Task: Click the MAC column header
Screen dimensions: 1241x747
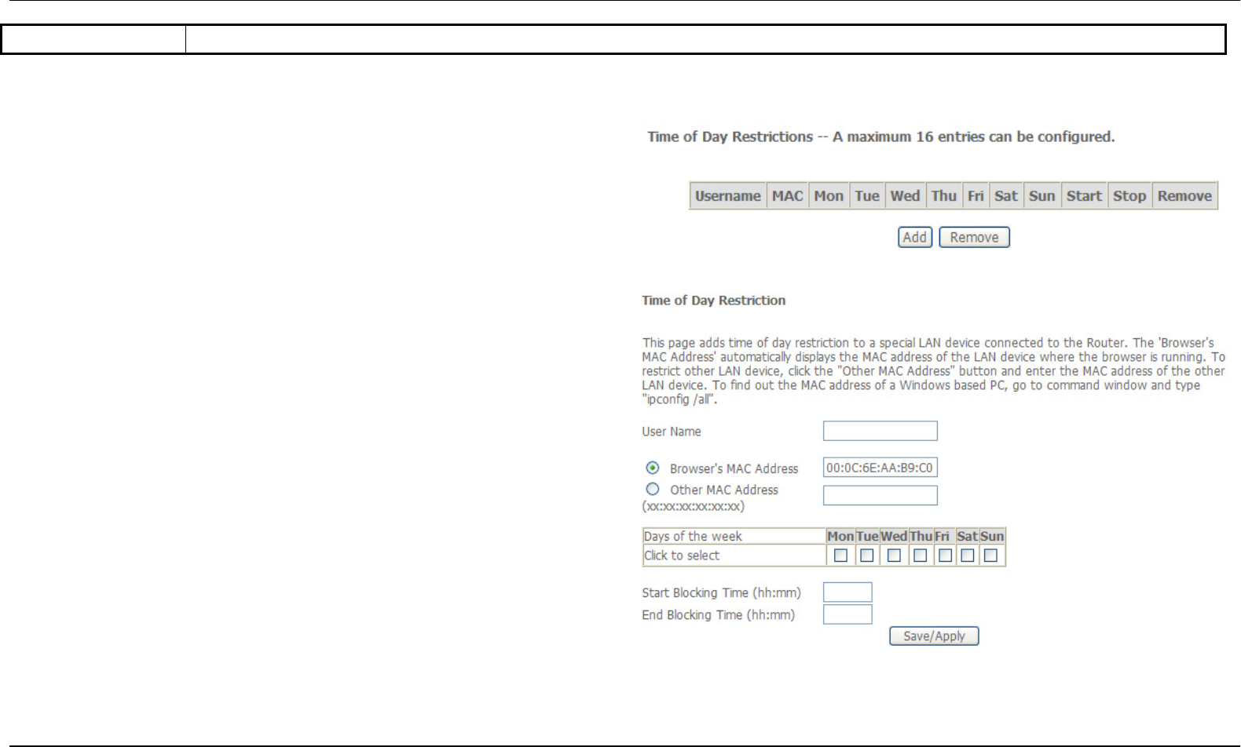Action: click(x=788, y=195)
